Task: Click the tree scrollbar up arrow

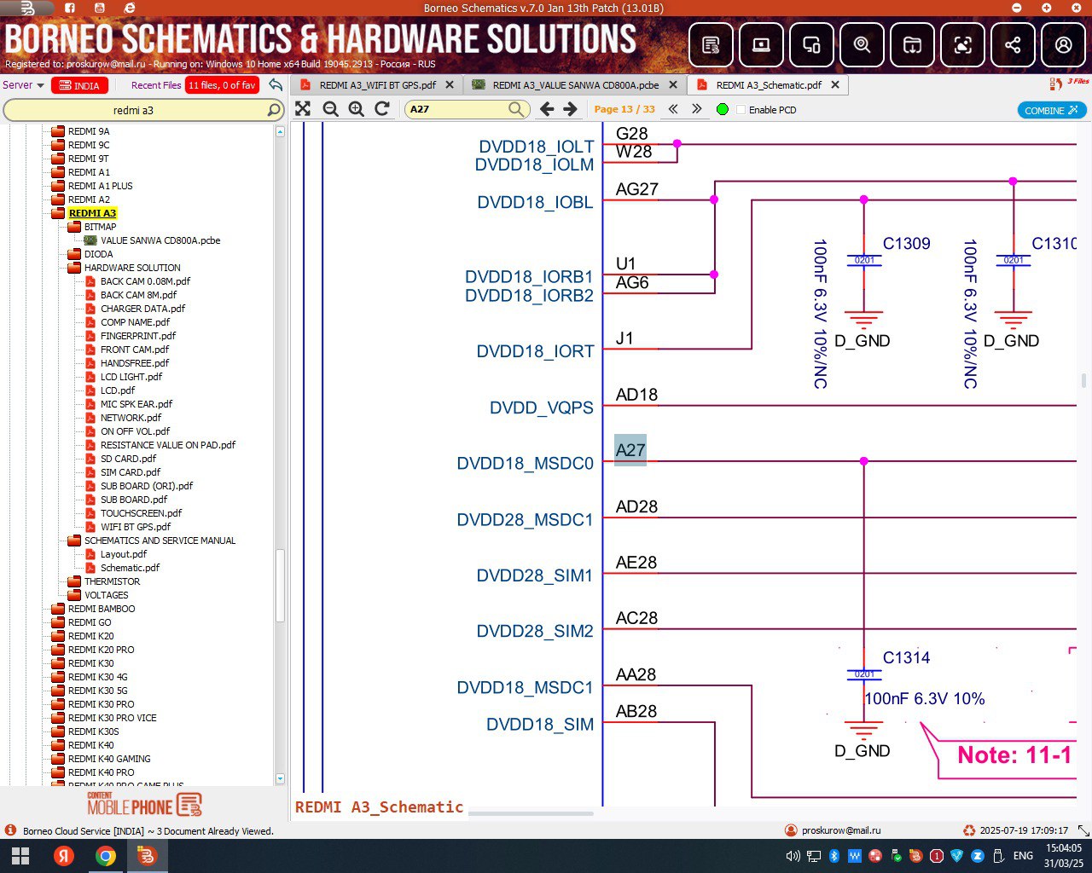Action: tap(280, 131)
